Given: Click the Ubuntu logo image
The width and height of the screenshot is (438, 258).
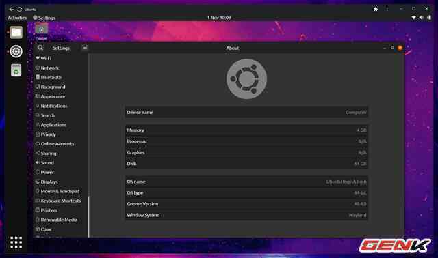Looking at the screenshot, I should [x=246, y=79].
